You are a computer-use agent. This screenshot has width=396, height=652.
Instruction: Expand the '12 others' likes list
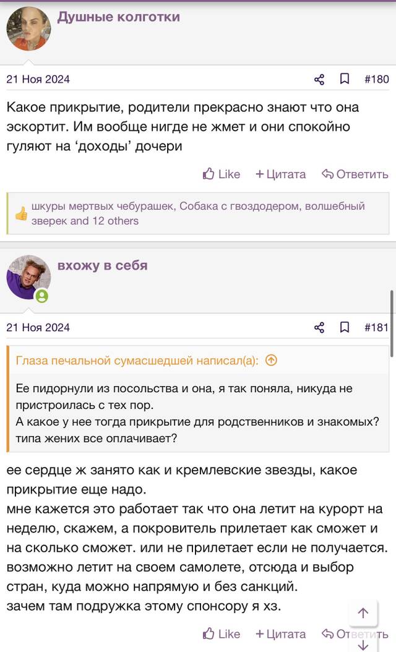tap(115, 221)
